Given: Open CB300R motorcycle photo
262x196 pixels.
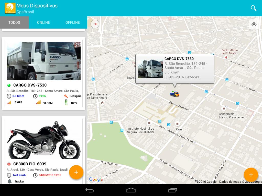Looking at the screenshot, I should tap(43, 140).
